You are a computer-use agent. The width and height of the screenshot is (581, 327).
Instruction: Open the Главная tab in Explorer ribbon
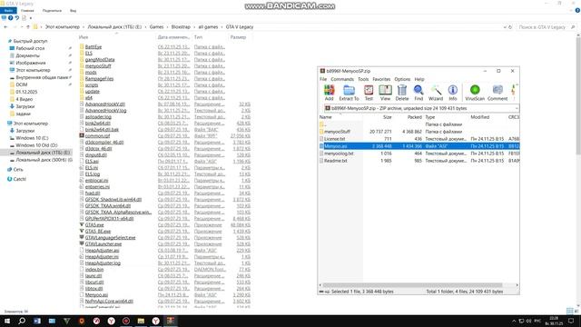pos(27,10)
